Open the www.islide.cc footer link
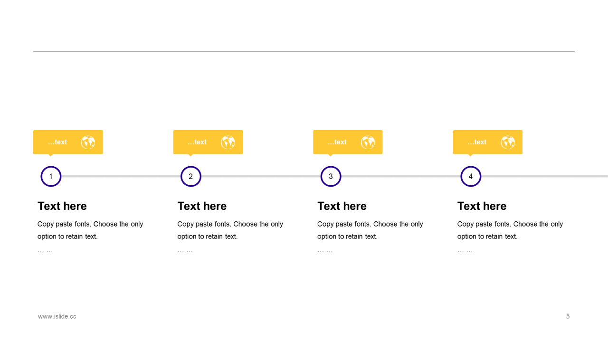This screenshot has height=342, width=608. pos(57,316)
